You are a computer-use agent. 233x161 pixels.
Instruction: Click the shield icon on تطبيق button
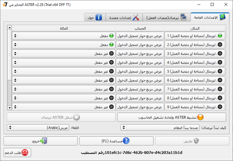(x=196, y=141)
